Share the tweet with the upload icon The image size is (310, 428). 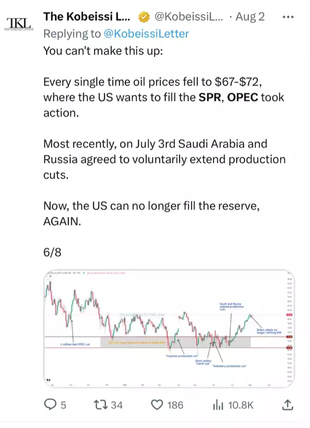pyautogui.click(x=287, y=405)
